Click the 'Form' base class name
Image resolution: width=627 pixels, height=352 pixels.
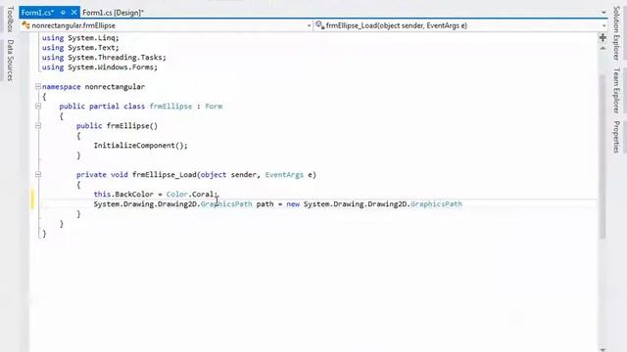214,107
